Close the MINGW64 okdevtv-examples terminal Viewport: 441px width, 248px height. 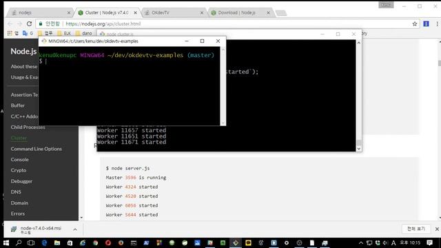218,41
